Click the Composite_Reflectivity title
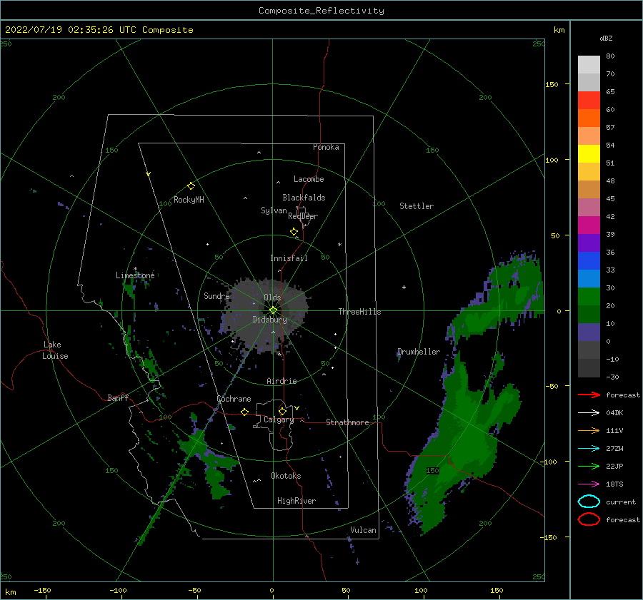The image size is (643, 600). [321, 11]
